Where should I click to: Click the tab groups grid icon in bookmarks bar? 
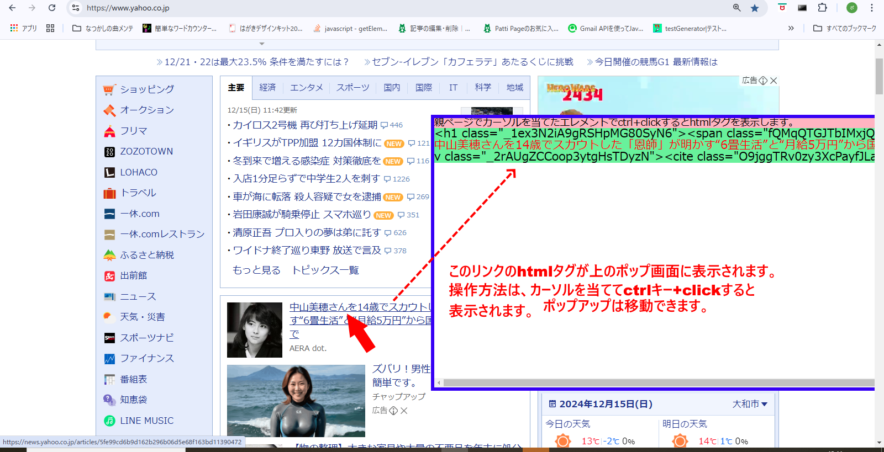click(50, 28)
